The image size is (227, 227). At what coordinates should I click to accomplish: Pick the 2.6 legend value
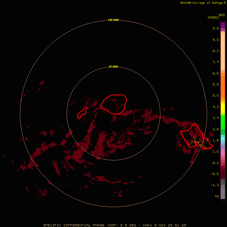coord(216,129)
